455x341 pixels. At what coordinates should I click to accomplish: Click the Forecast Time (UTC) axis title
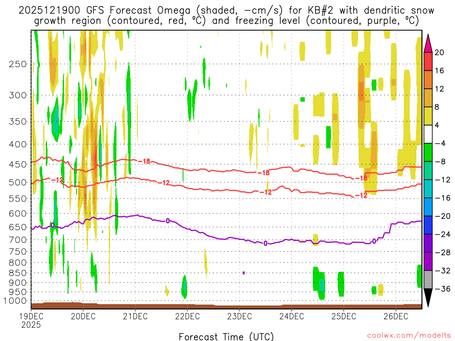pos(226,337)
